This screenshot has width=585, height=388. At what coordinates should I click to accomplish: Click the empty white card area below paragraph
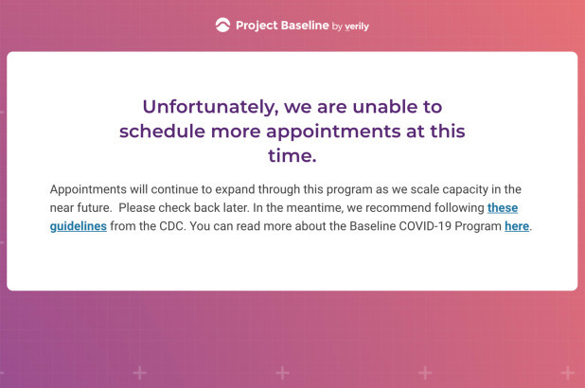tap(292, 263)
